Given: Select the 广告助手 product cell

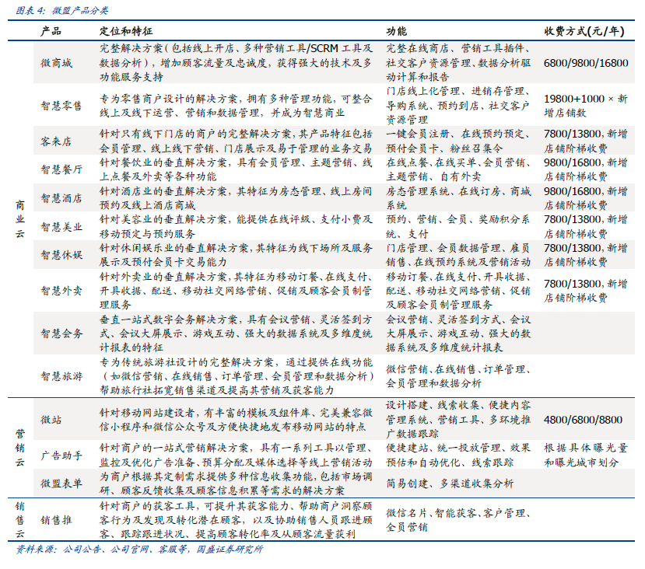Looking at the screenshot, I should pos(61,456).
